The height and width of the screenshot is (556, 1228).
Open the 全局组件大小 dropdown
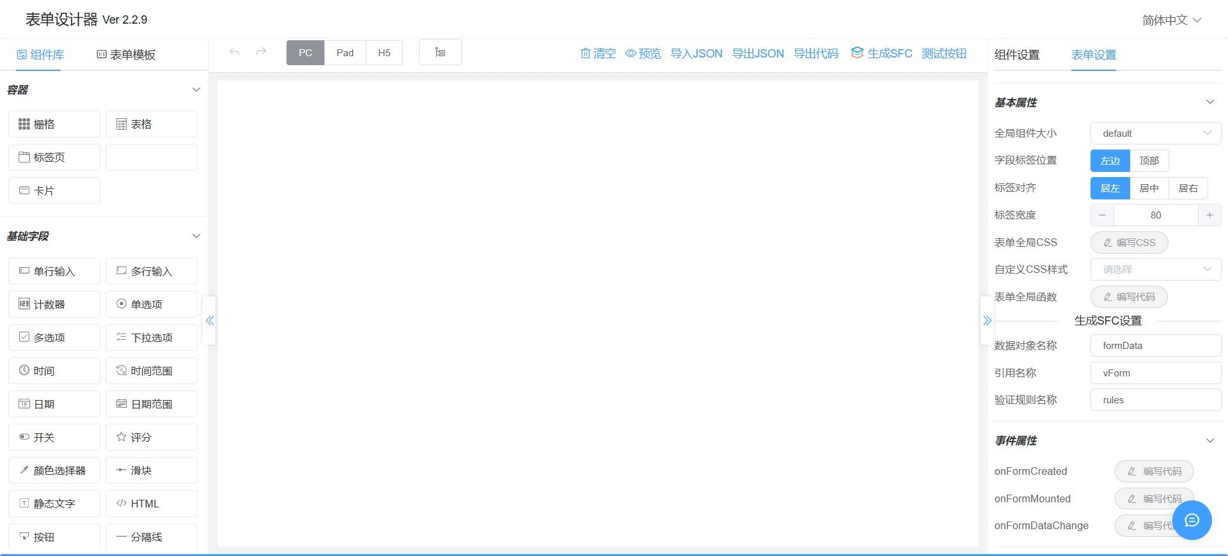pos(1155,134)
